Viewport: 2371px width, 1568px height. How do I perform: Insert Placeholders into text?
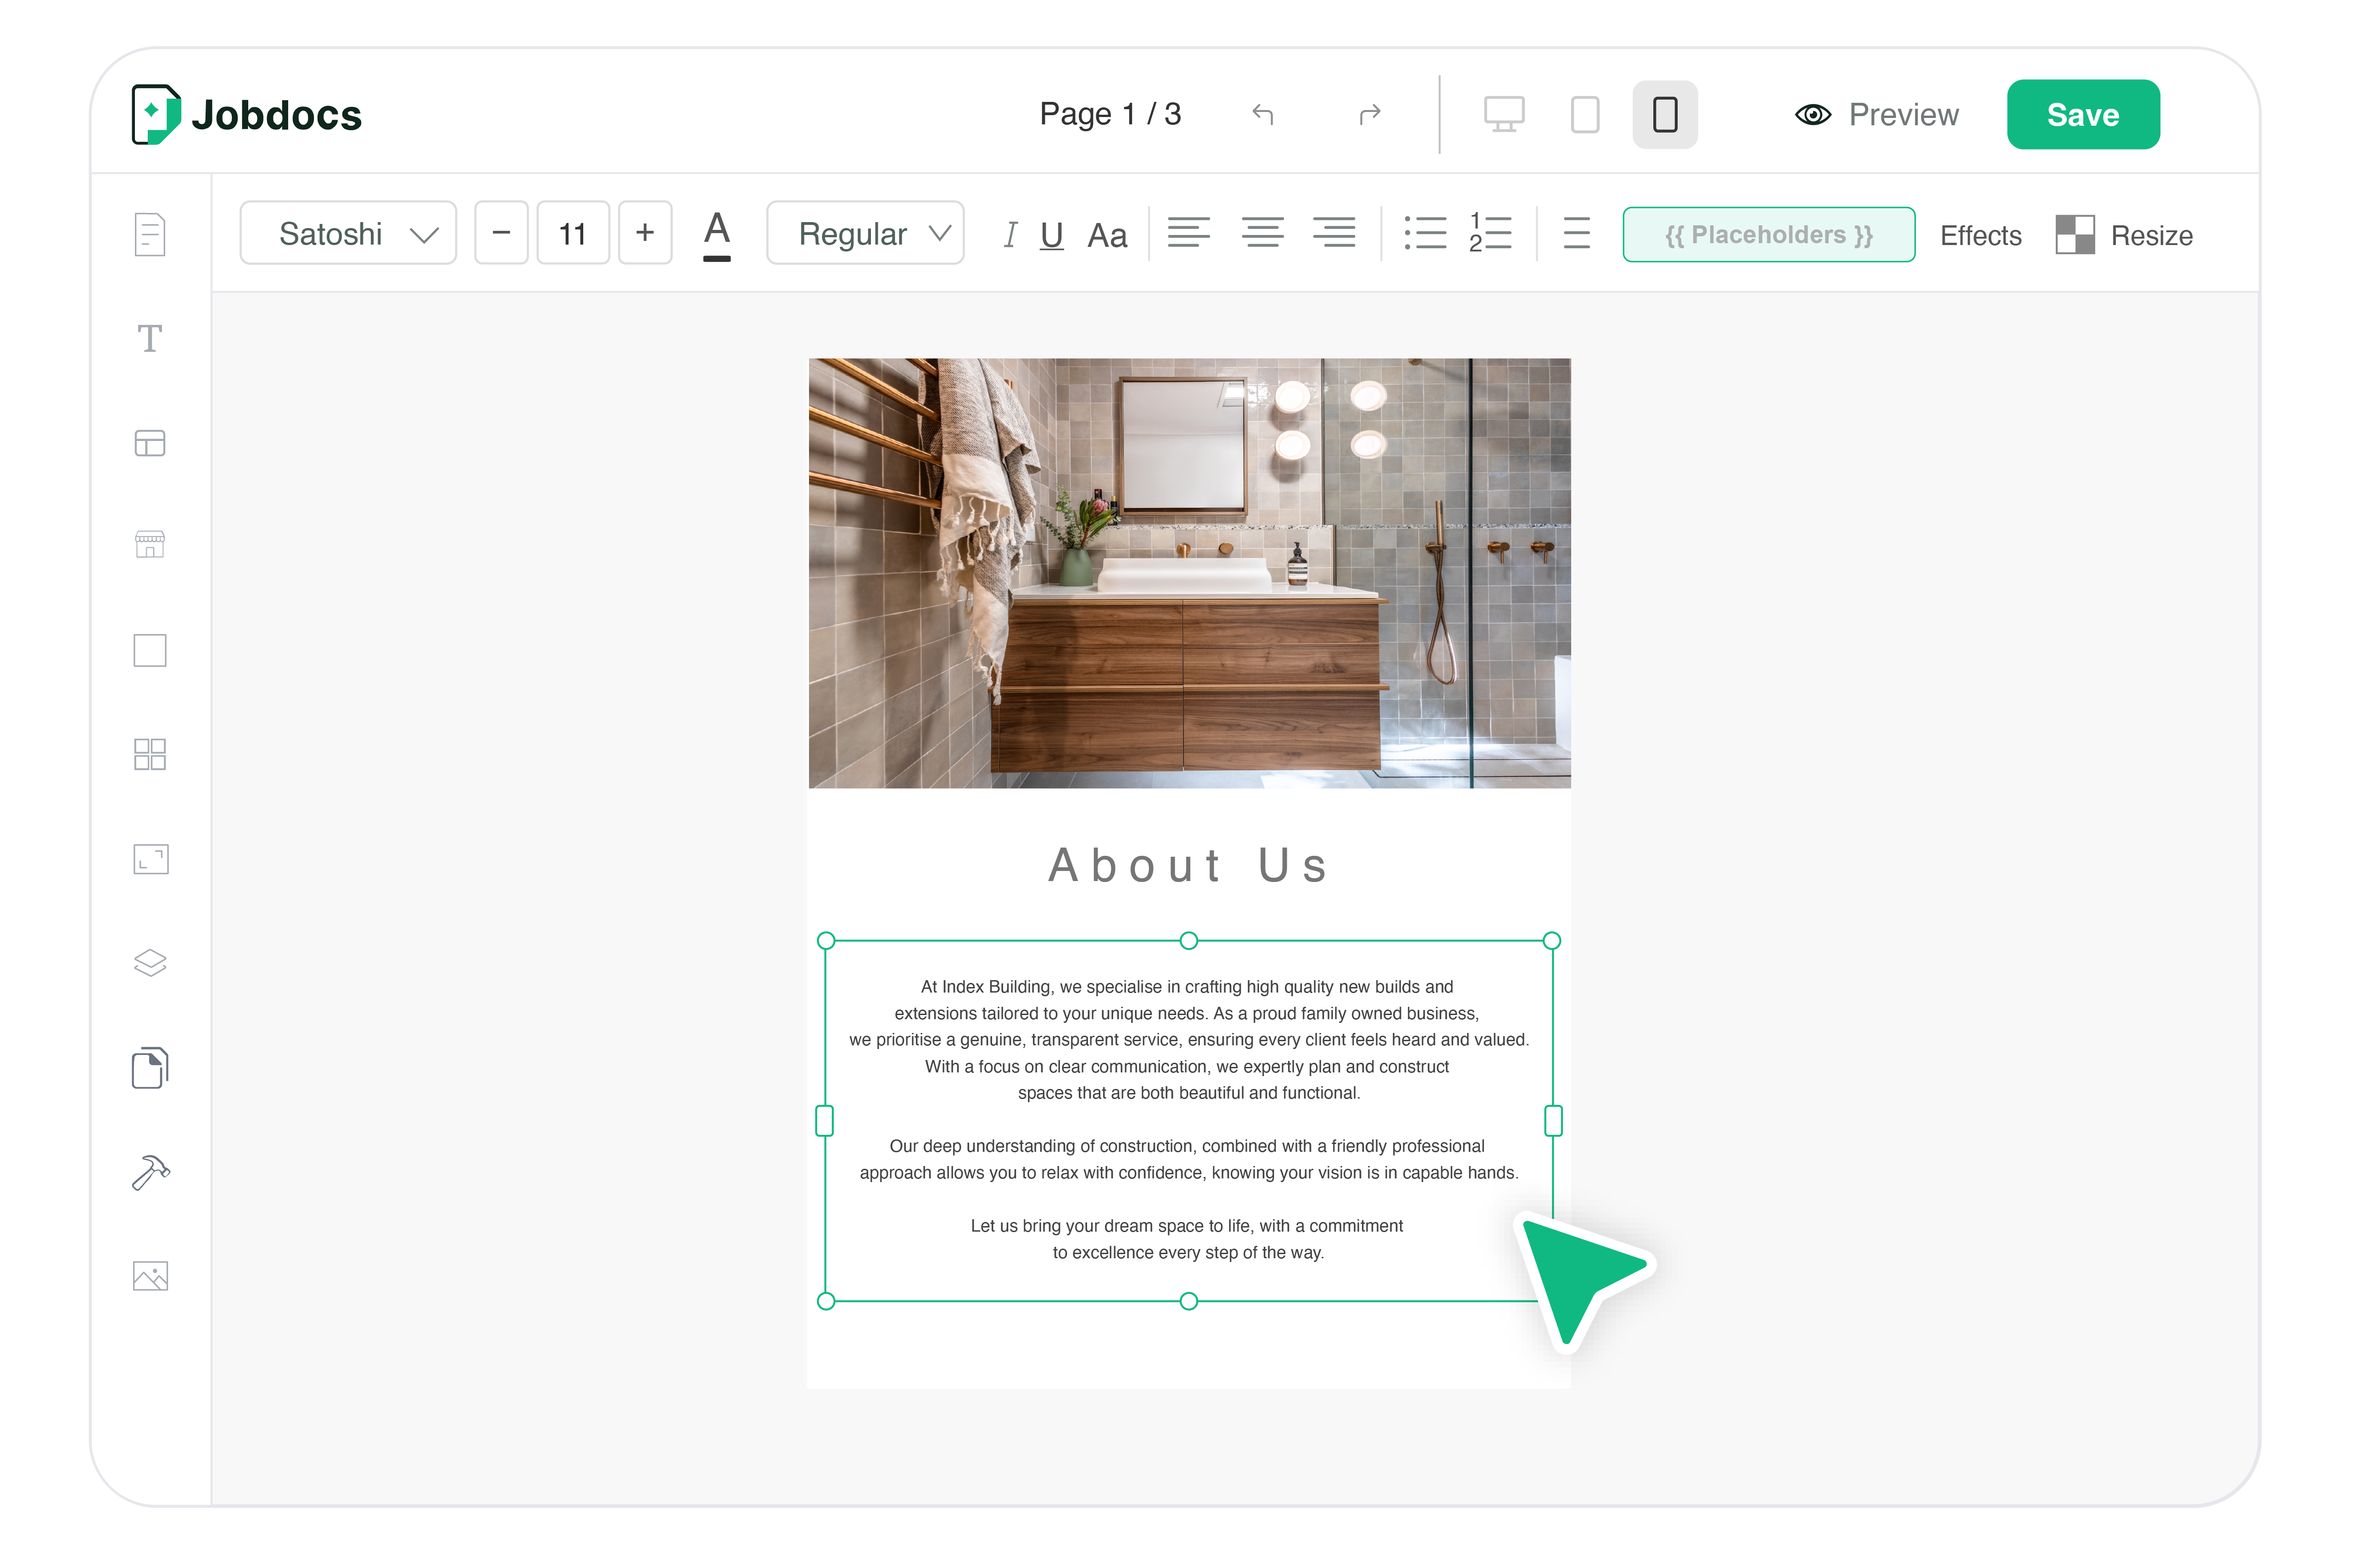[1768, 235]
